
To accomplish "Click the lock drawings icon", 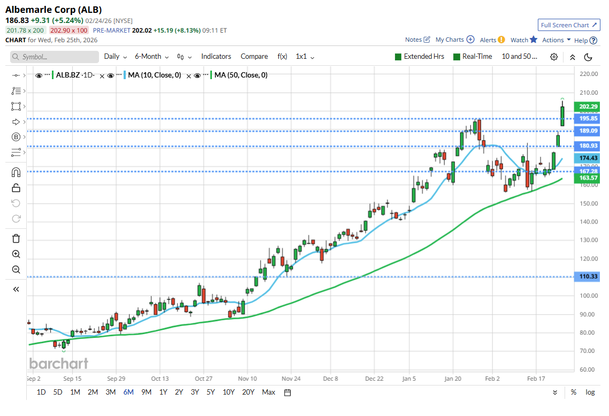I will [x=16, y=188].
